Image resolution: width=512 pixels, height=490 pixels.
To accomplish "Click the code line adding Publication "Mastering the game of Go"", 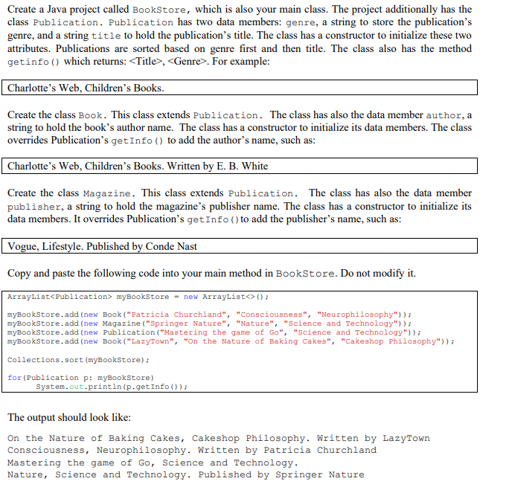I will pyautogui.click(x=214, y=332).
